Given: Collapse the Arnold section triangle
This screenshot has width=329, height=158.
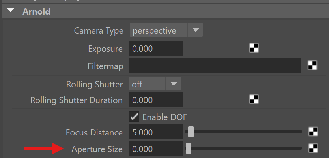Looking at the screenshot, I should tap(11, 11).
